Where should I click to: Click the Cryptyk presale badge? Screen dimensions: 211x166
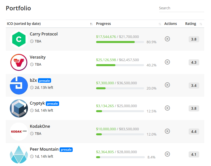(x=52, y=104)
